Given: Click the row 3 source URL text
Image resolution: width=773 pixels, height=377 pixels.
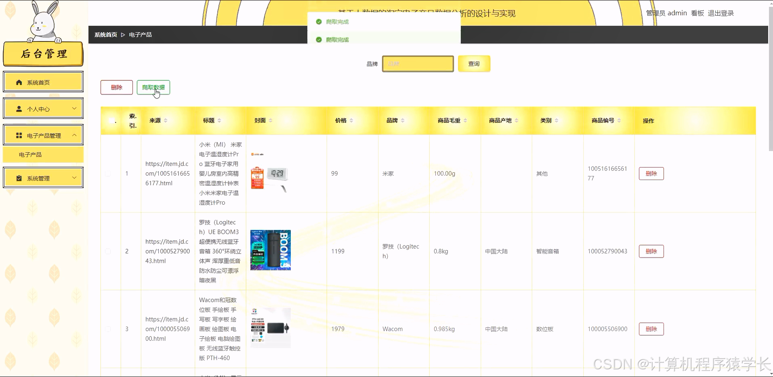Looking at the screenshot, I should click(168, 329).
